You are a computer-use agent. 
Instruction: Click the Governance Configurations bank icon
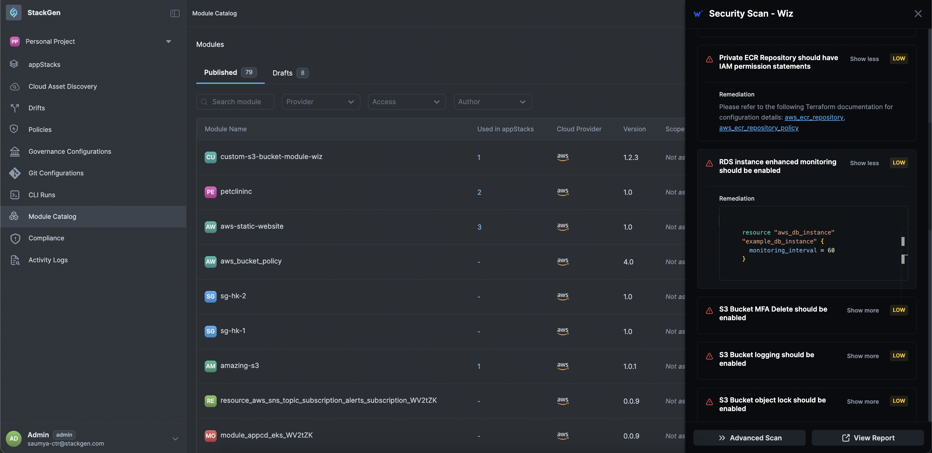[x=14, y=151]
